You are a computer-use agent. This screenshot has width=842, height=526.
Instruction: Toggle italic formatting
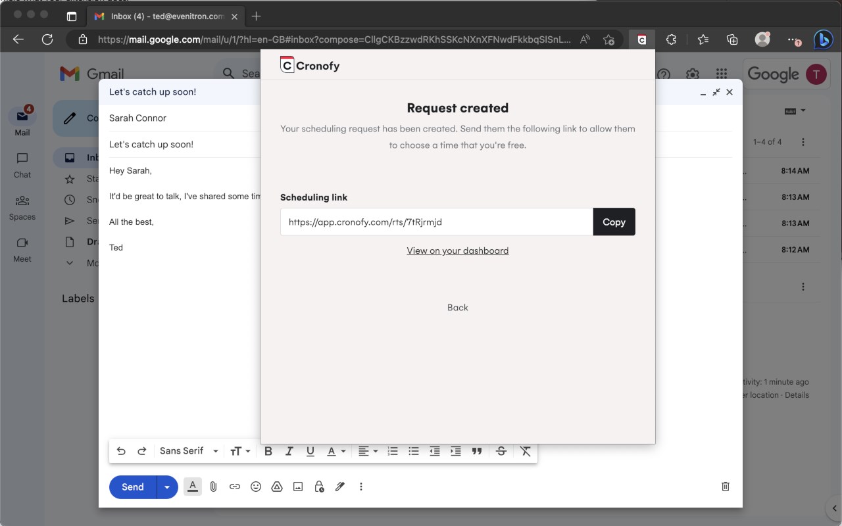(x=289, y=451)
